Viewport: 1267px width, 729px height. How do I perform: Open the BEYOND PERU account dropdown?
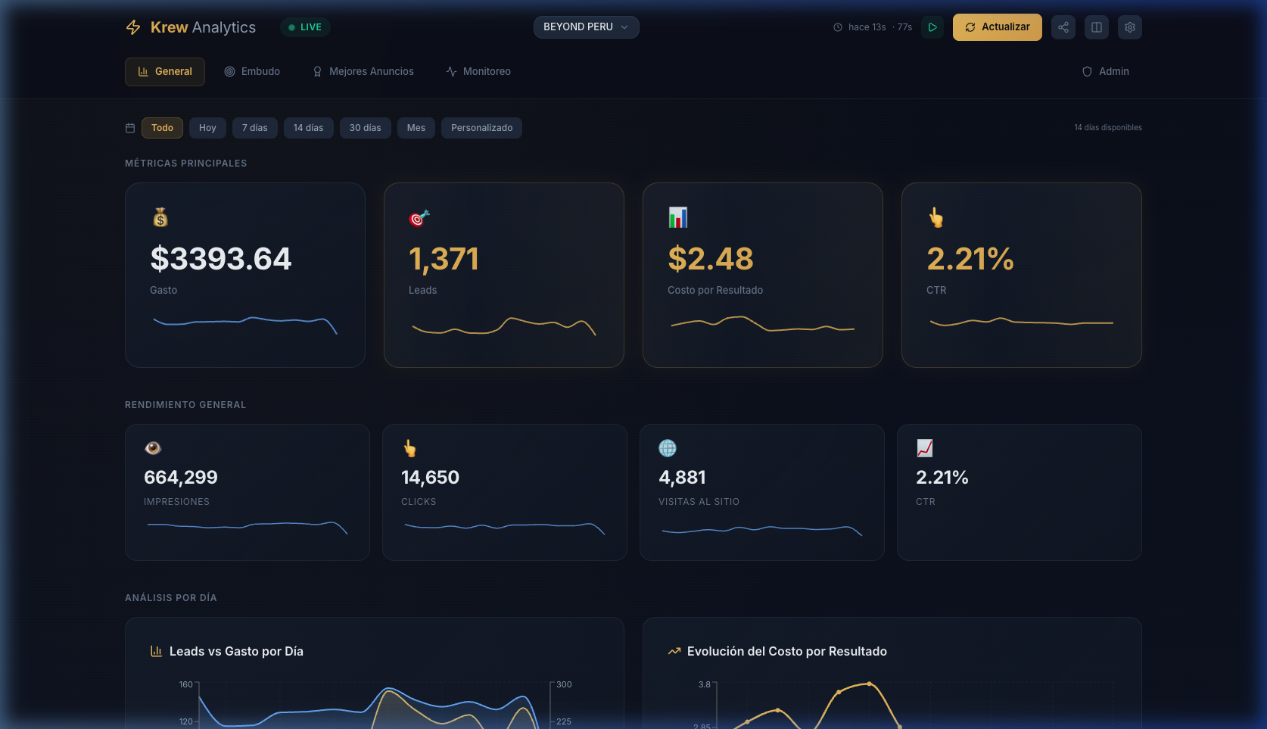click(x=587, y=26)
